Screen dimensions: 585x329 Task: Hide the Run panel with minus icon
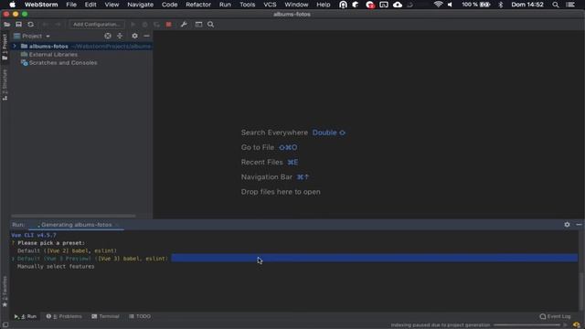pos(579,225)
